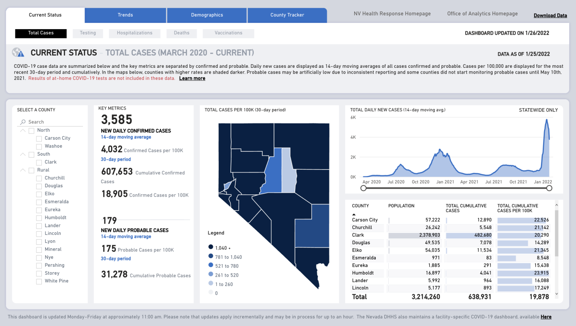Click the sort arrow under County header
The height and width of the screenshot is (326, 576).
click(x=354, y=215)
